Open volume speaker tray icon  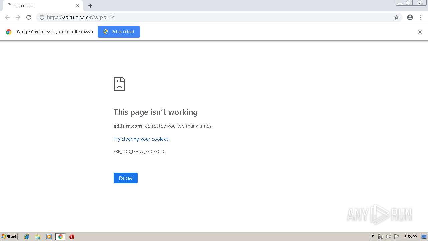tap(388, 237)
